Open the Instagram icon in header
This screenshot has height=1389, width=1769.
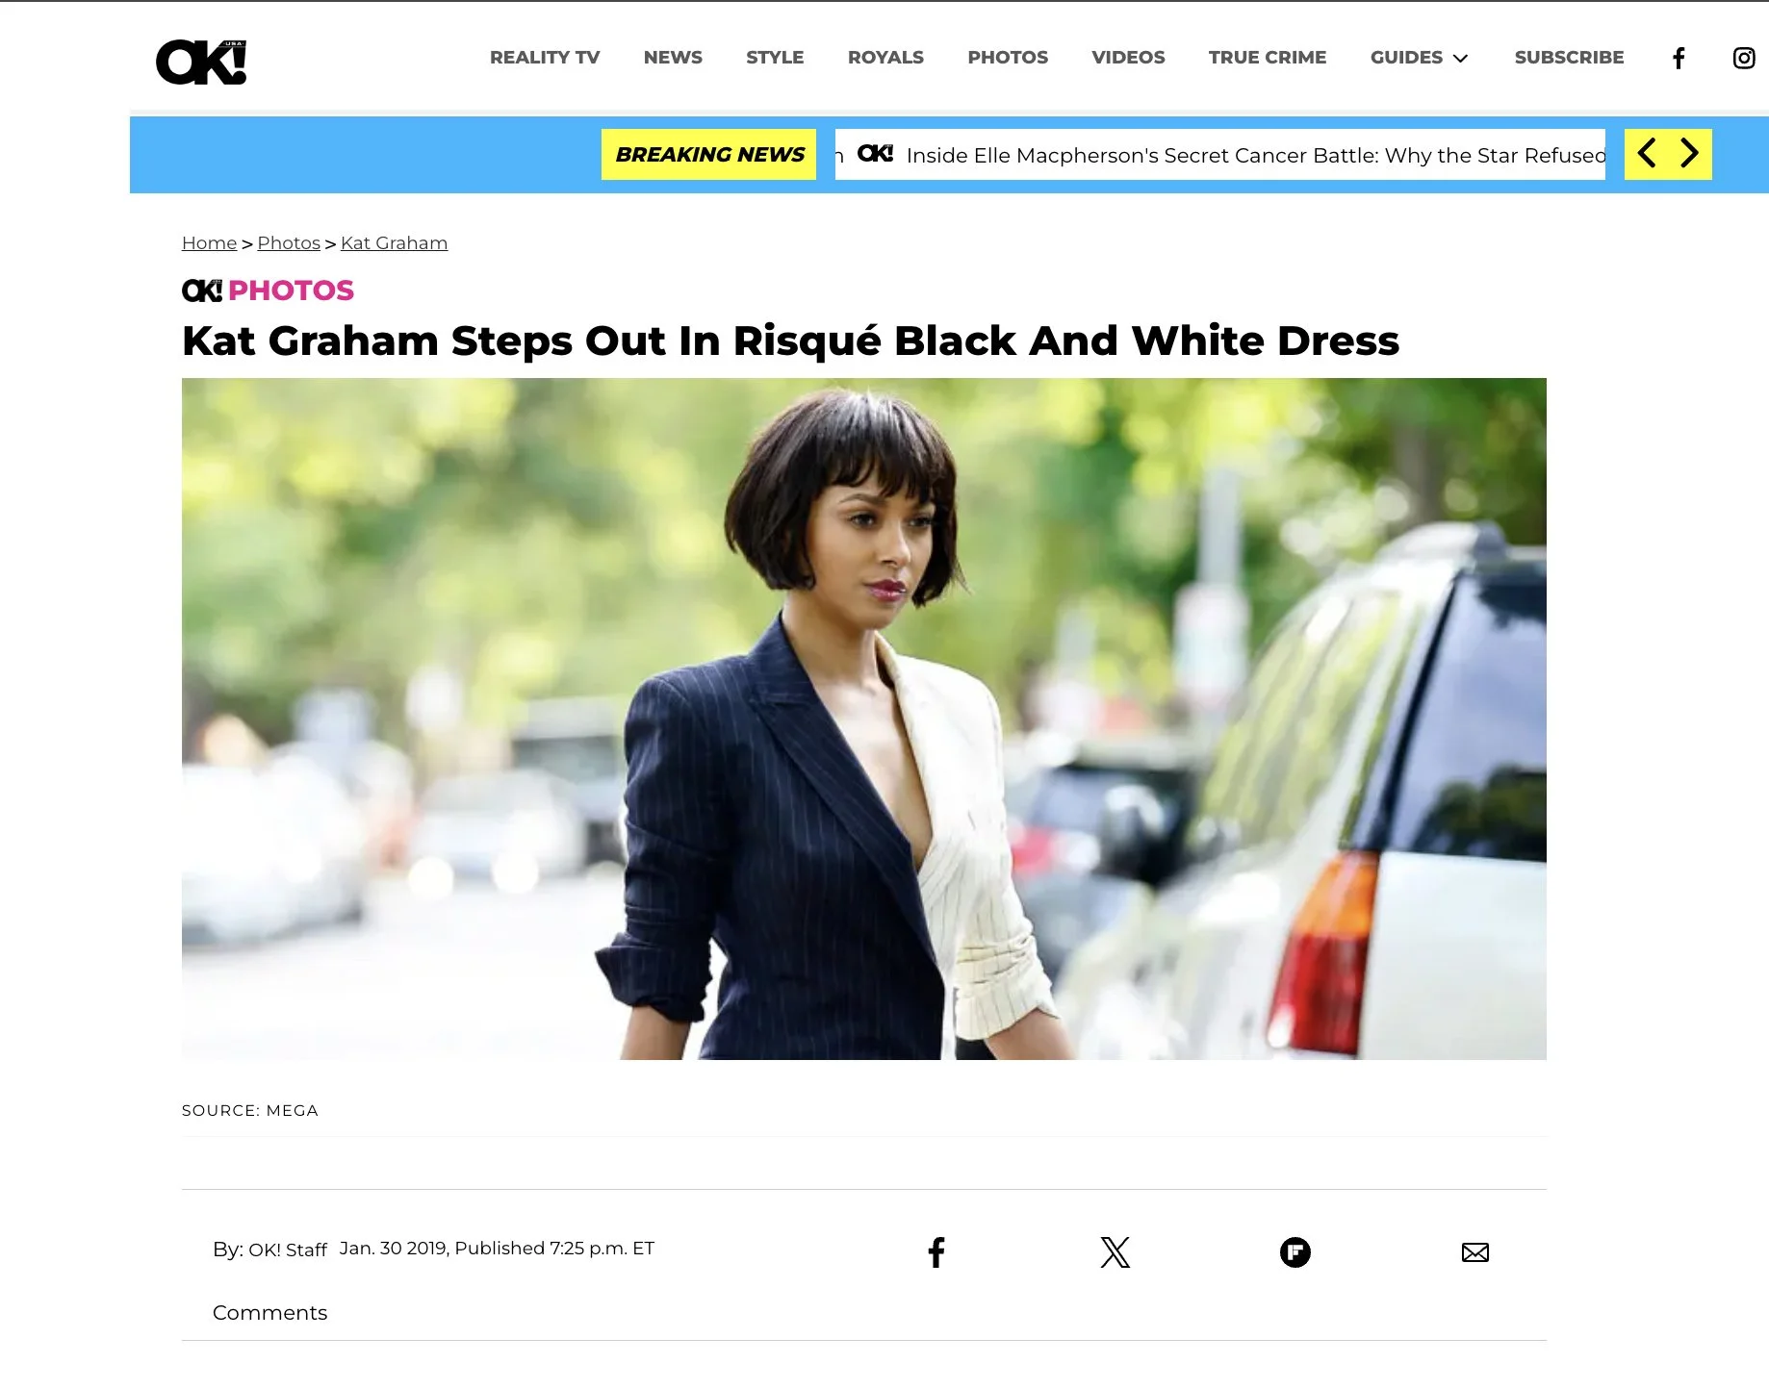point(1744,58)
